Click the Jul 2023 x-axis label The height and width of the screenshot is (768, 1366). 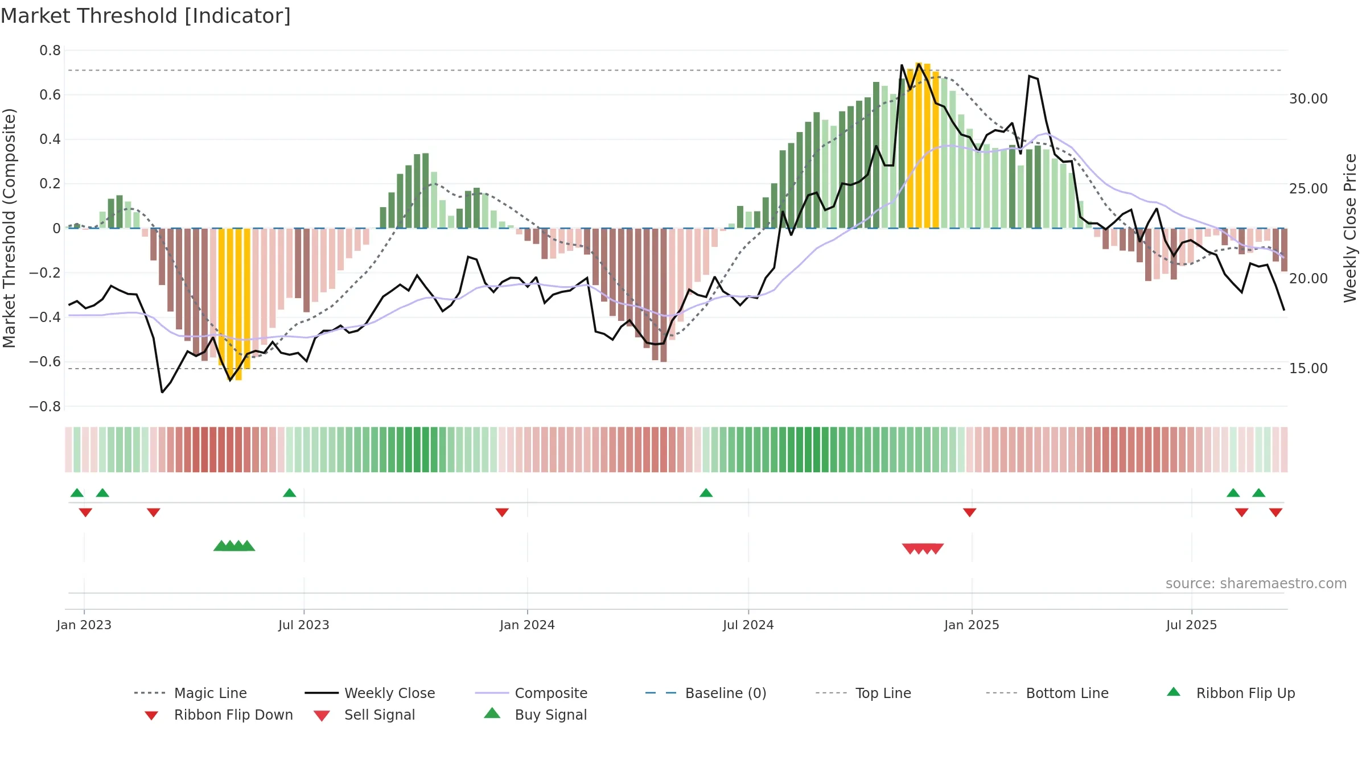304,625
